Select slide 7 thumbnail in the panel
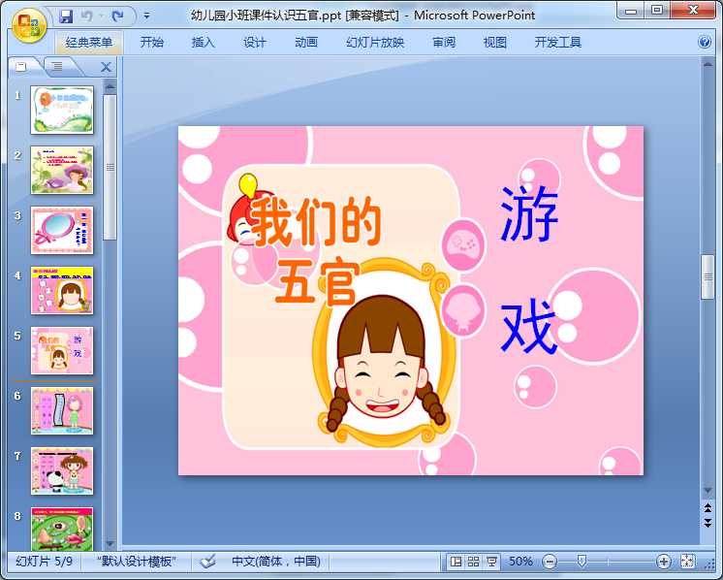Viewport: 723px width, 580px height. coord(62,470)
